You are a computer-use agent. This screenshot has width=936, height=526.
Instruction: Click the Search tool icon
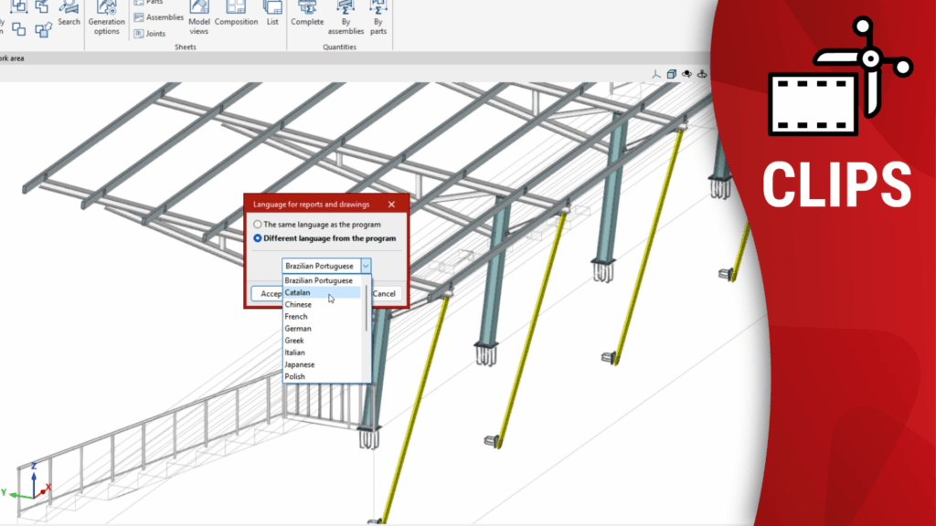point(69,9)
